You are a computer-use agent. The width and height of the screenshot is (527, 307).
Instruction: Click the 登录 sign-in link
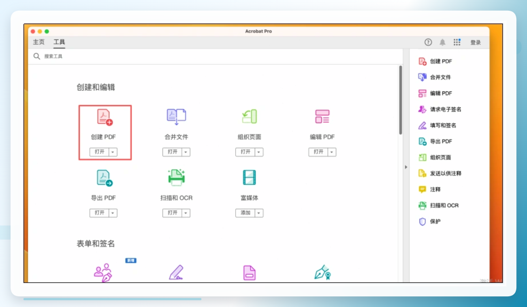pos(476,42)
